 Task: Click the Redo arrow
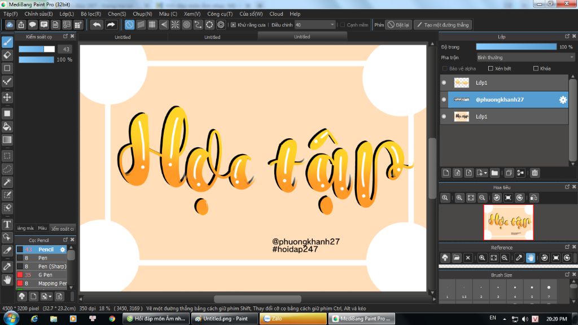coord(111,25)
